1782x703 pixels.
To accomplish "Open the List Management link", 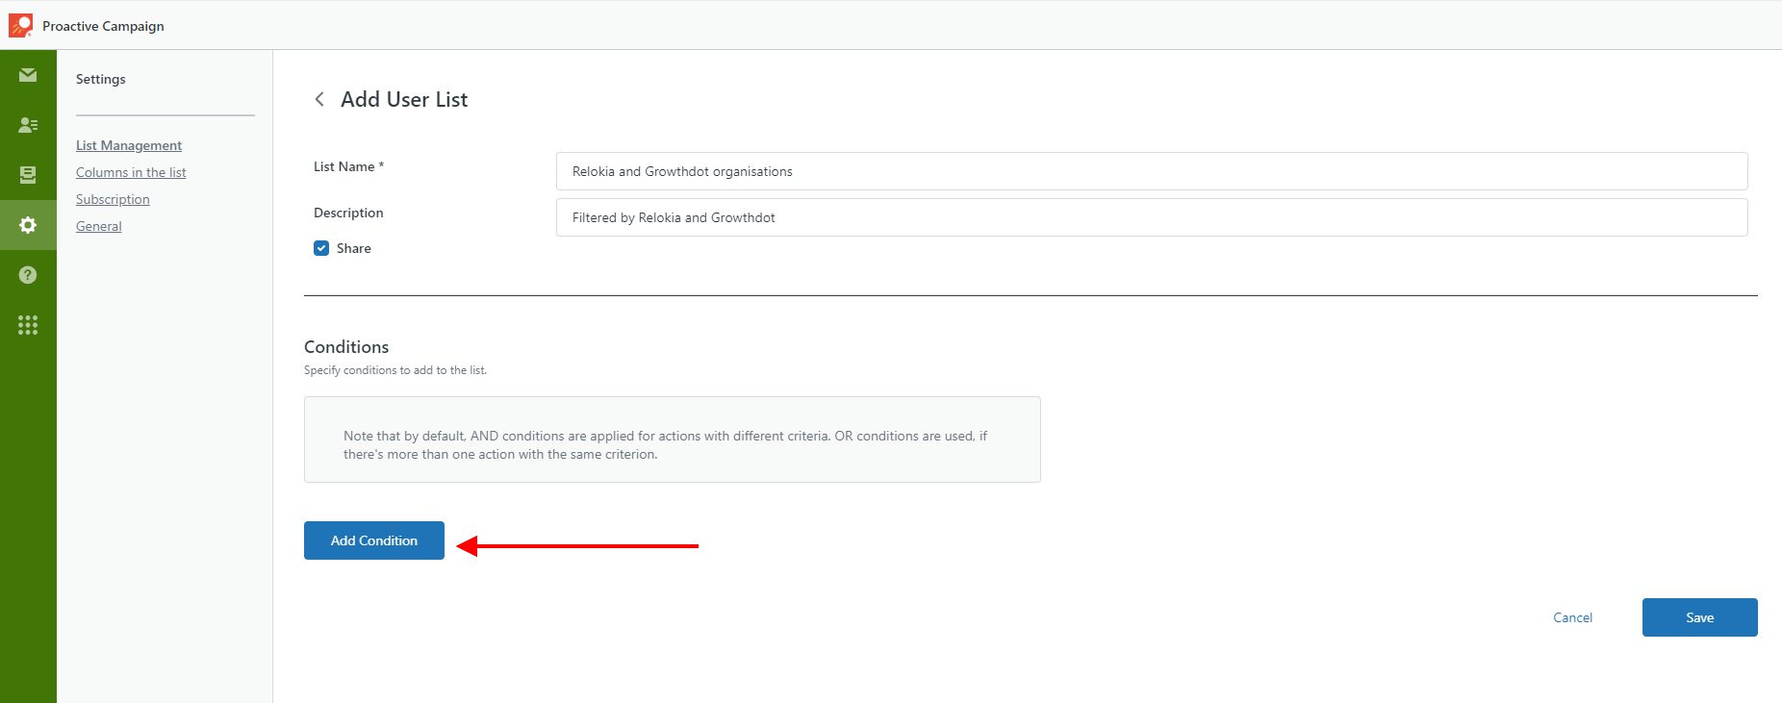I will point(129,145).
